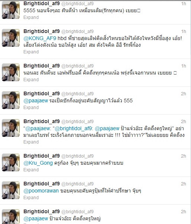Image resolution: width=191 pixels, height=224 pixels.
Task: Expand the @Kru_Gong tweet
Action: [x=31, y=170]
